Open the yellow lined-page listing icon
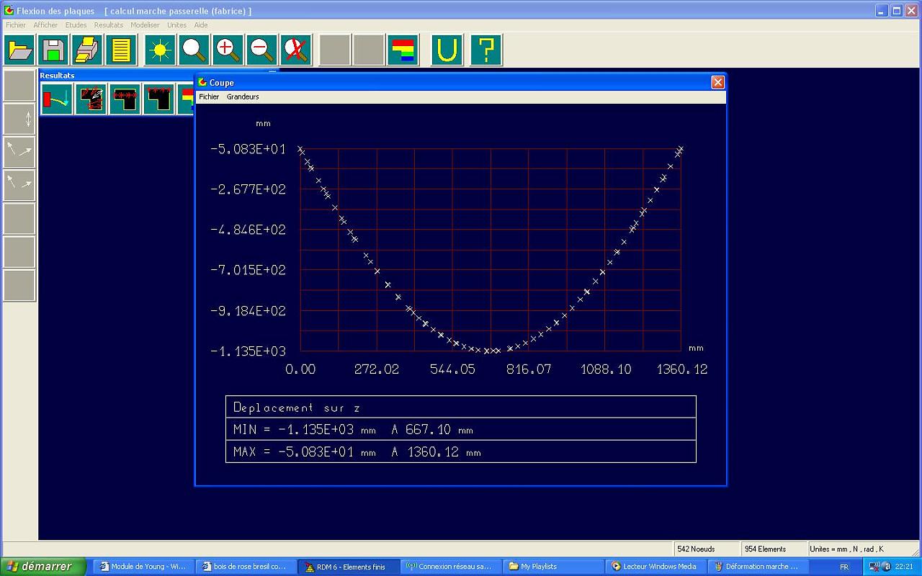The height and width of the screenshot is (576, 922). (x=121, y=50)
